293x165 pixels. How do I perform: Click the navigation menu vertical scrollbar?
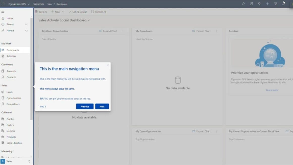tap(31, 69)
